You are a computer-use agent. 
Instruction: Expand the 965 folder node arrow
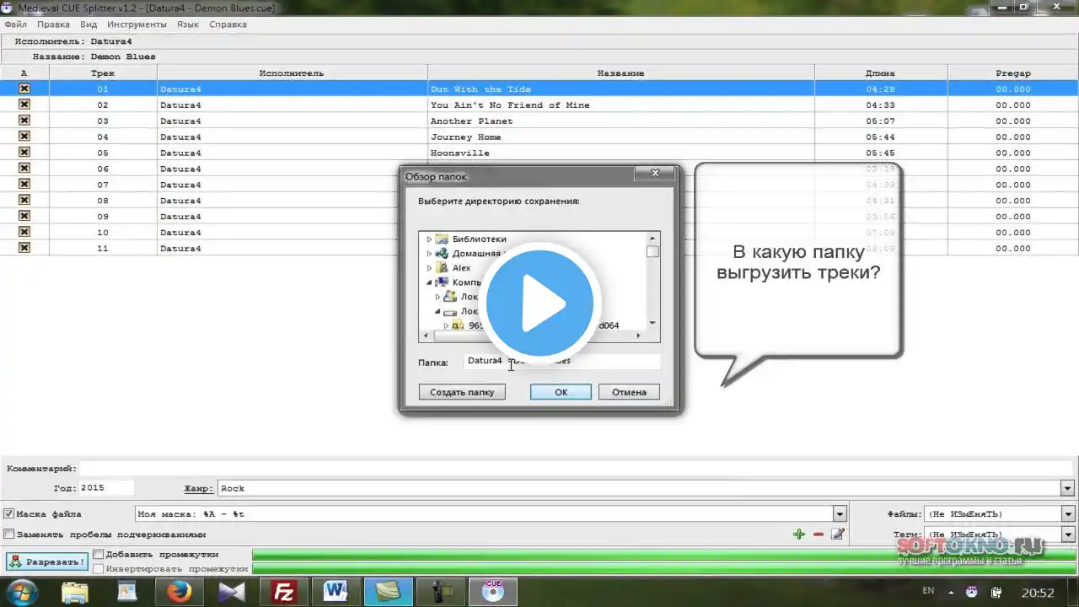point(446,325)
